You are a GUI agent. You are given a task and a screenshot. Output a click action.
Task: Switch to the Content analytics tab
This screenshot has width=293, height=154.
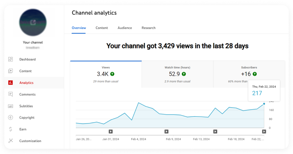(x=102, y=28)
